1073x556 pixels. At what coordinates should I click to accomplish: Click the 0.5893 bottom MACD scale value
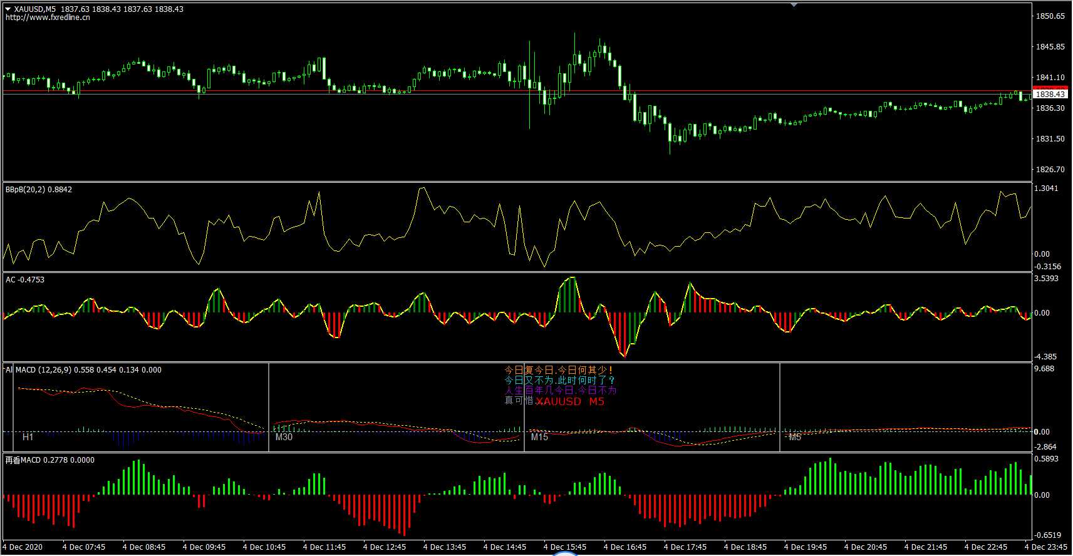[x=1047, y=459]
